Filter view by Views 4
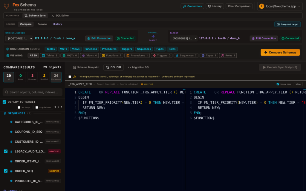This screenshot has height=191, width=306. [x=89, y=56]
